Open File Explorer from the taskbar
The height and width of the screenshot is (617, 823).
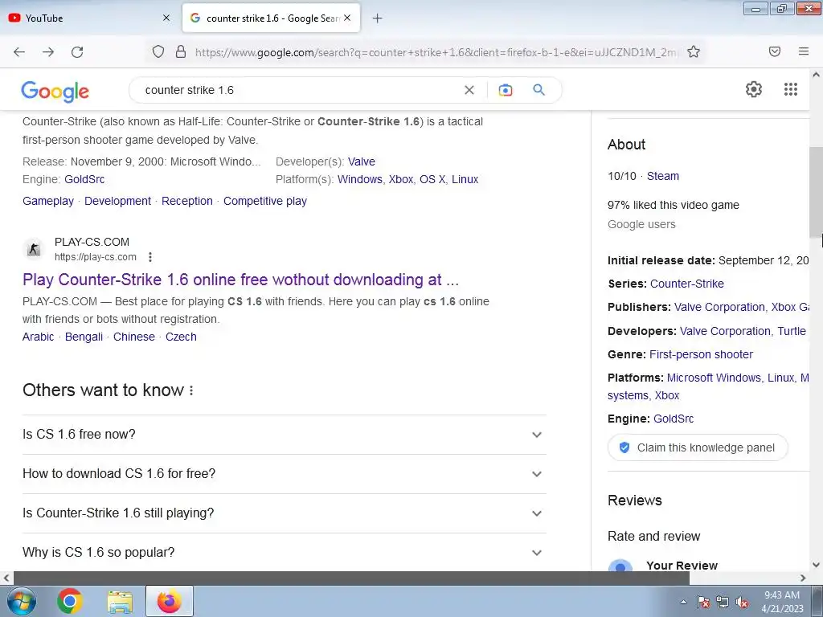click(x=120, y=602)
